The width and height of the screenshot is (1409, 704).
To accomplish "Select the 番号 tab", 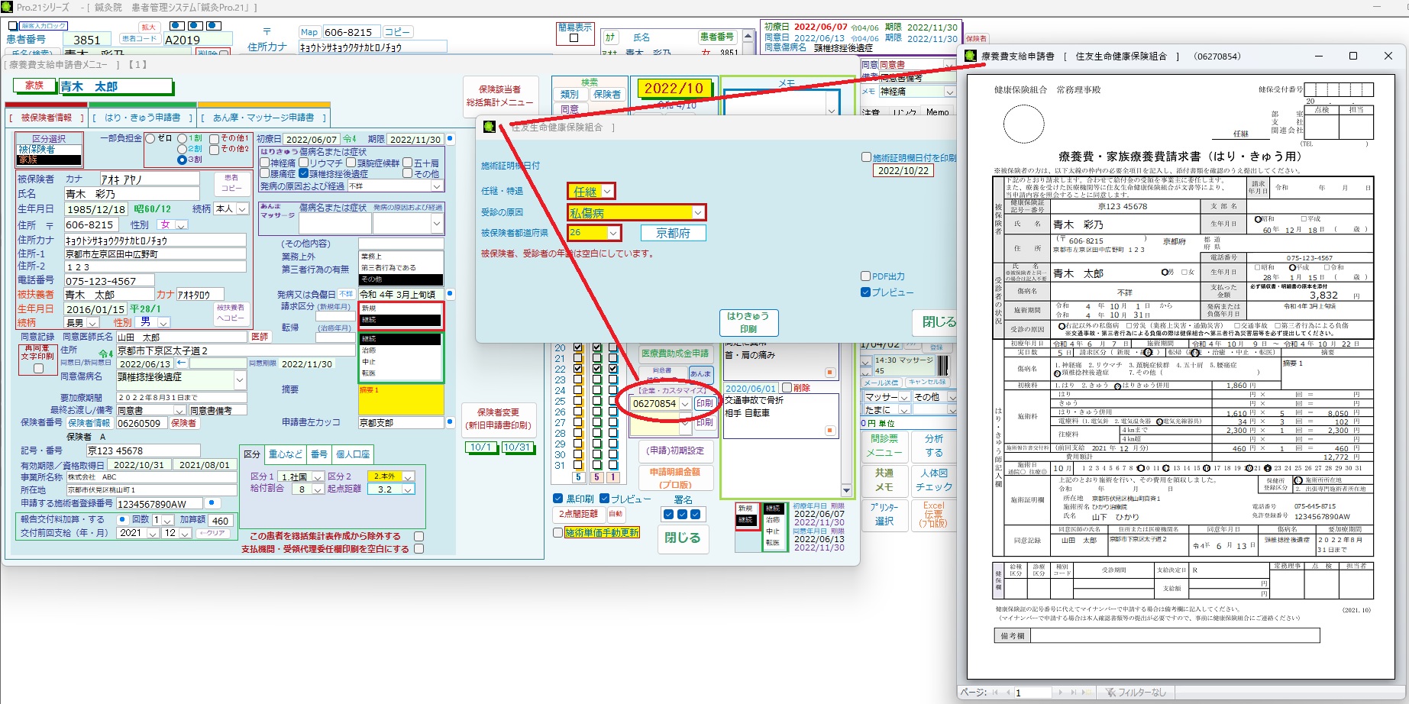I will (x=318, y=454).
